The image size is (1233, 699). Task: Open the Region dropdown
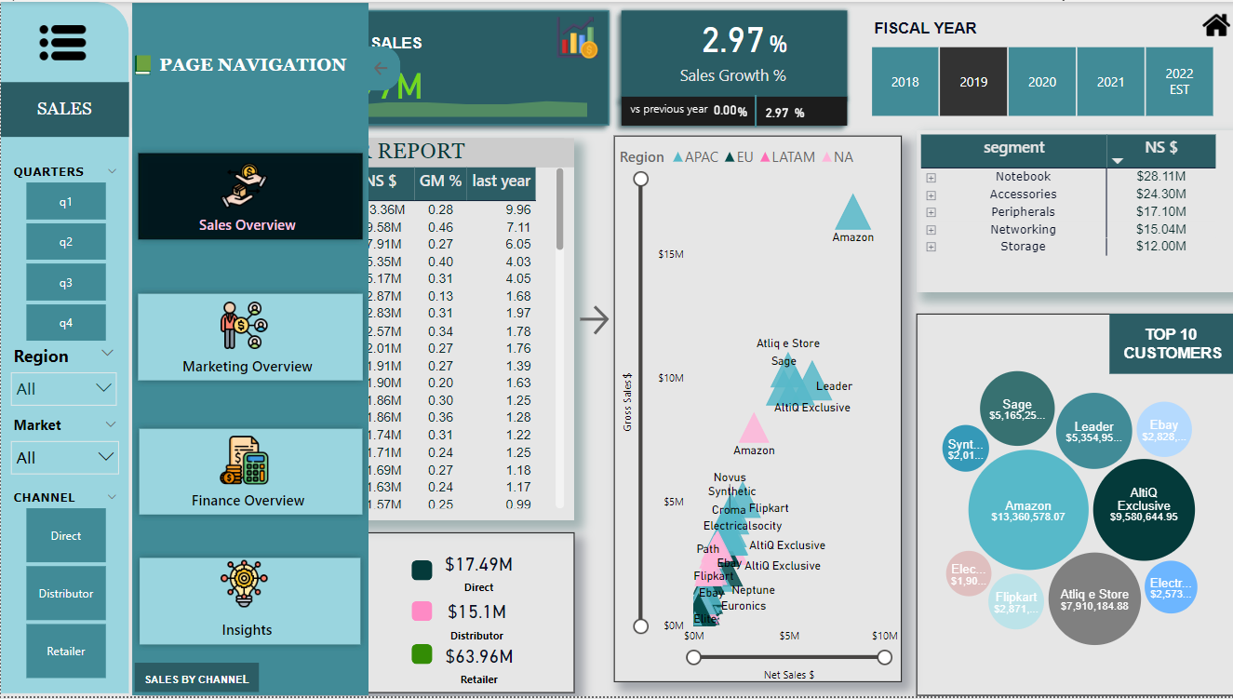(x=64, y=389)
